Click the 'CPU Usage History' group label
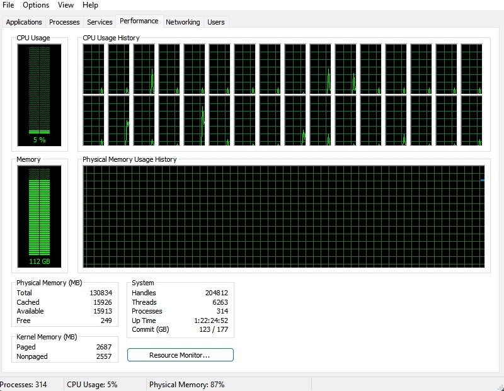504x391 pixels. tap(111, 38)
